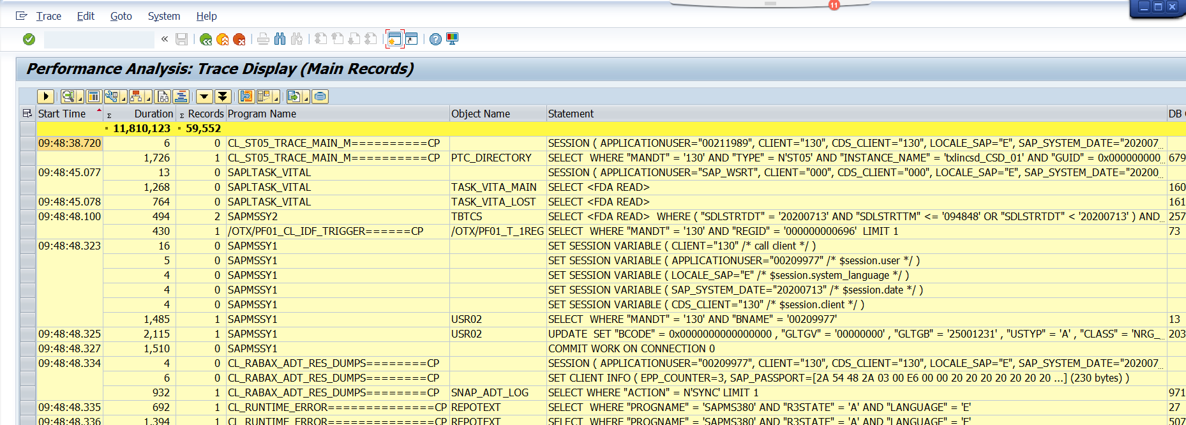Click the green checkmark Enter icon
This screenshot has width=1186, height=425.
pos(29,40)
